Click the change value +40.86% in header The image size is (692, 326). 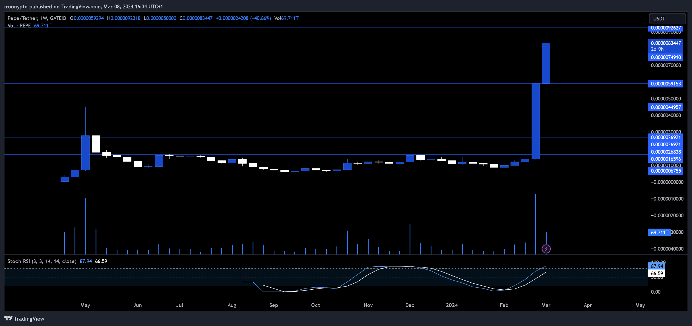[x=260, y=18]
